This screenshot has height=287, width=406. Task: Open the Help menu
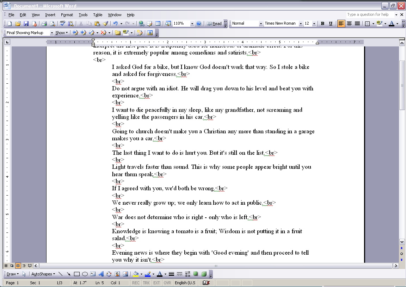(130, 15)
